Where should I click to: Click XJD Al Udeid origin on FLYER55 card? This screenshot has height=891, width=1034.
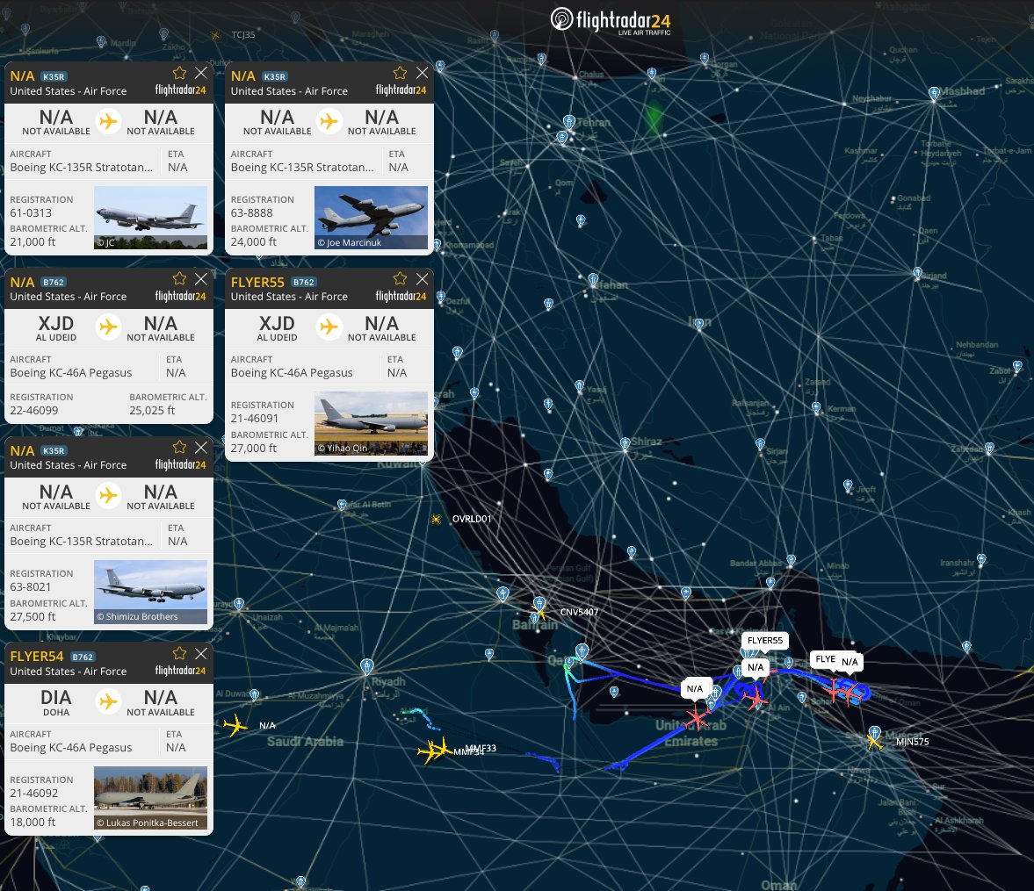tap(277, 327)
